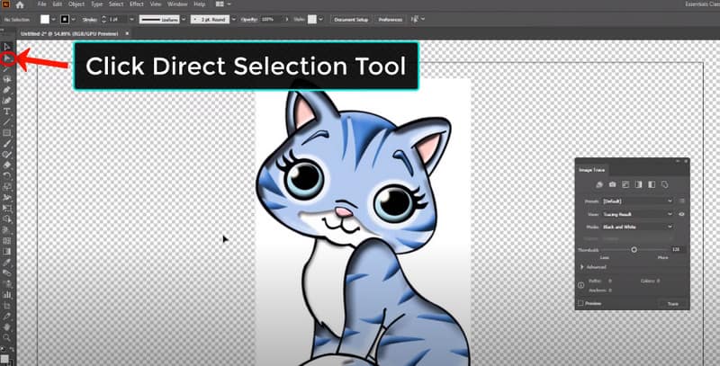Select the Zoom magnifier tool
Image resolution: width=720 pixels, height=366 pixels.
point(7,337)
